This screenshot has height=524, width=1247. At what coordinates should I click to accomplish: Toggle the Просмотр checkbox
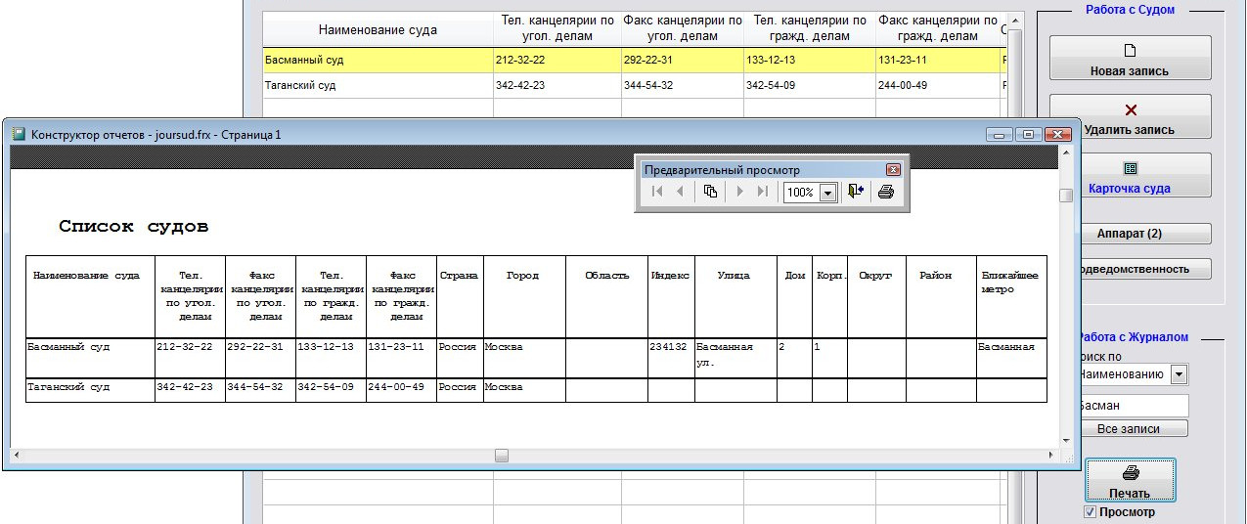point(1091,512)
